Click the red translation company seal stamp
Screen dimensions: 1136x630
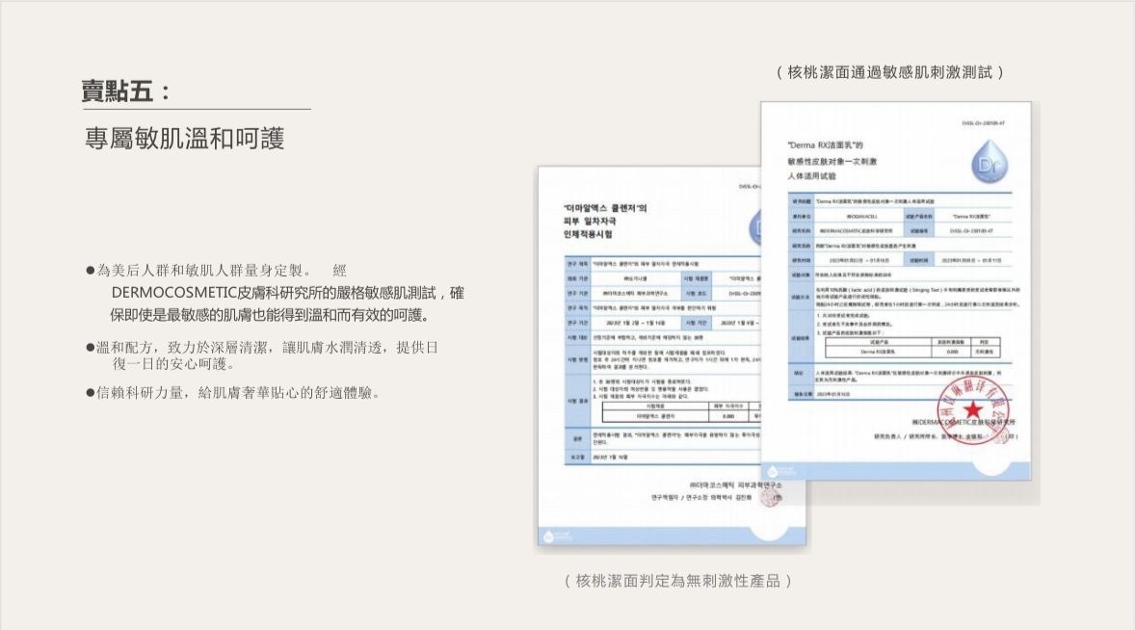coord(973,409)
